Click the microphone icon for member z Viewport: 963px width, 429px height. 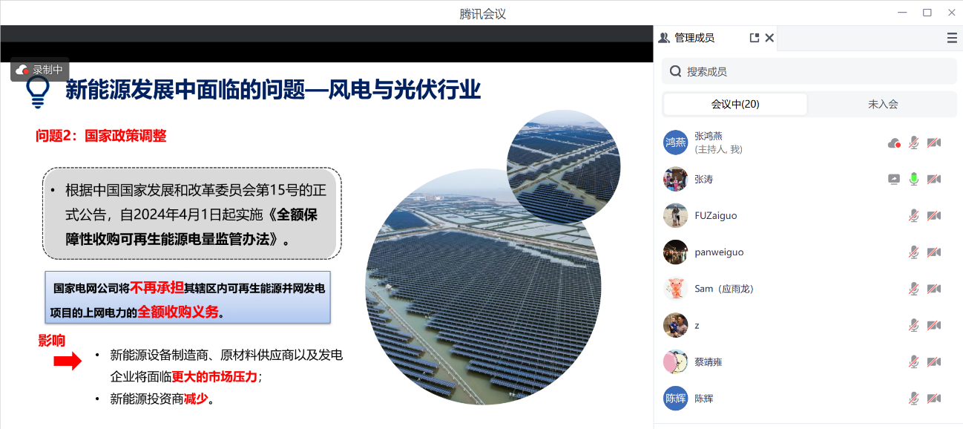click(x=914, y=325)
